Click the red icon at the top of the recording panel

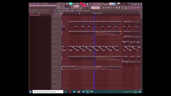(81, 4)
